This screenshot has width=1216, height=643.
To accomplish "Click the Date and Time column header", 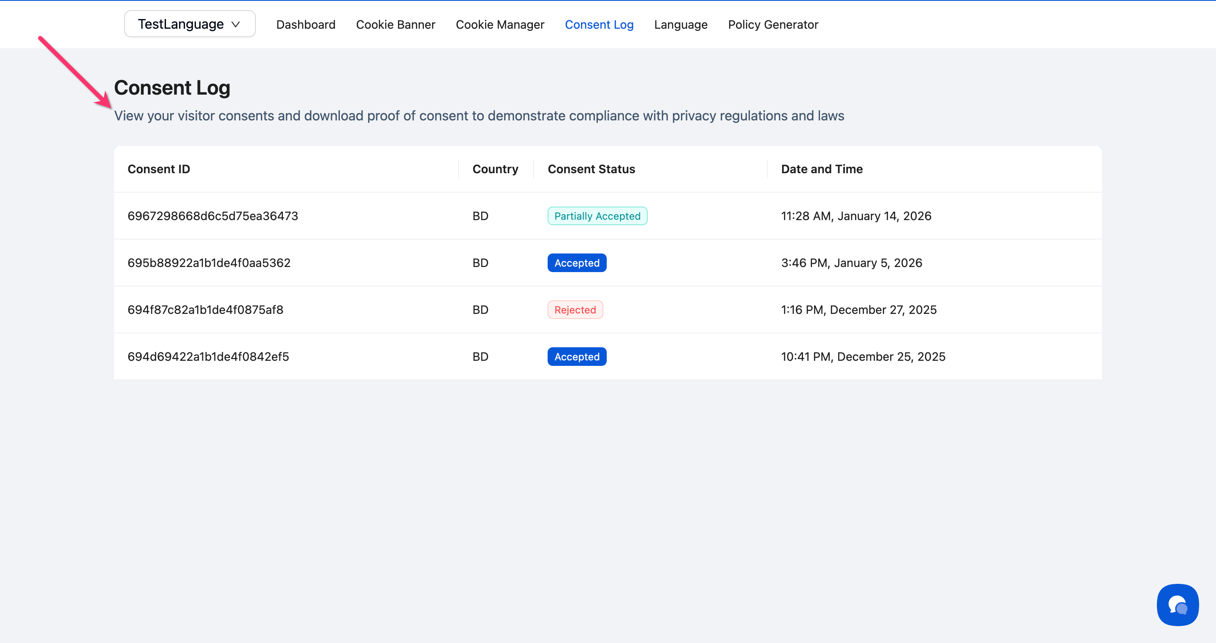I will 821,169.
